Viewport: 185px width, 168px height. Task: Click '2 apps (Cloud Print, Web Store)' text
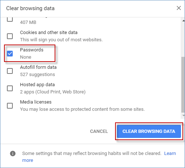53,92
